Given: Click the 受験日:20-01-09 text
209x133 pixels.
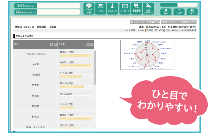Looking at the screenshot, I should (x=25, y=27).
